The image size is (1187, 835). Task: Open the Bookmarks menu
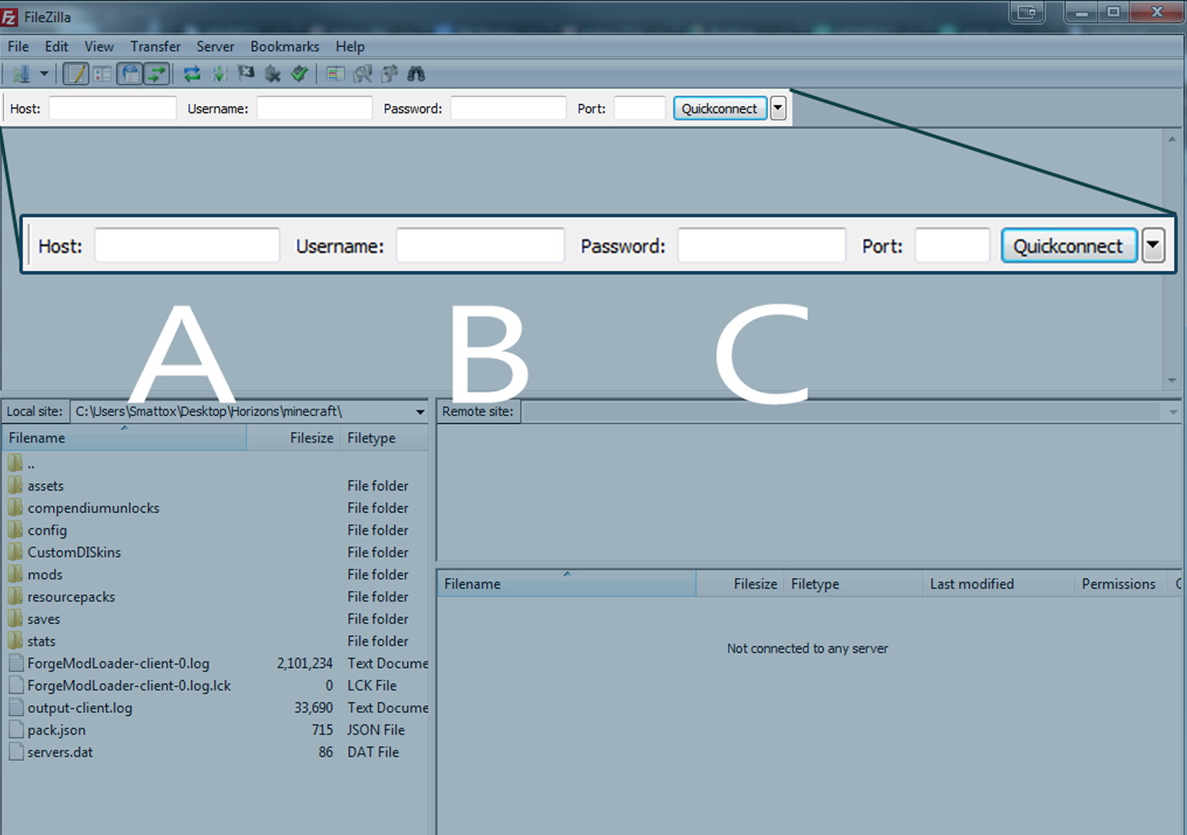pyautogui.click(x=285, y=47)
